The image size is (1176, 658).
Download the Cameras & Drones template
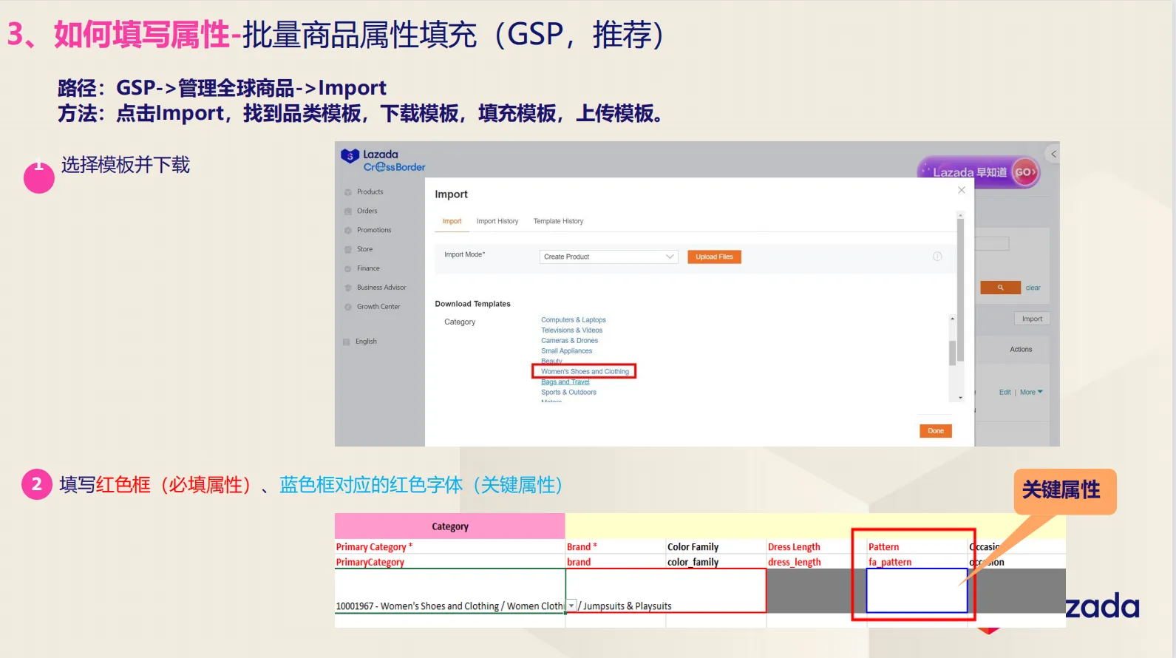569,341
